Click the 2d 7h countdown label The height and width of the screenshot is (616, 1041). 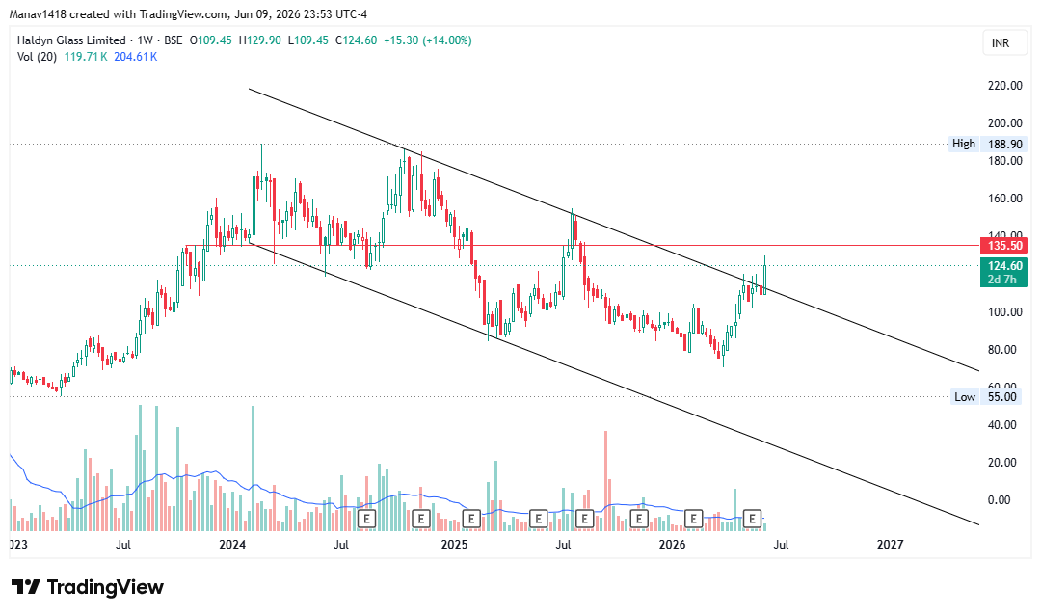1002,280
